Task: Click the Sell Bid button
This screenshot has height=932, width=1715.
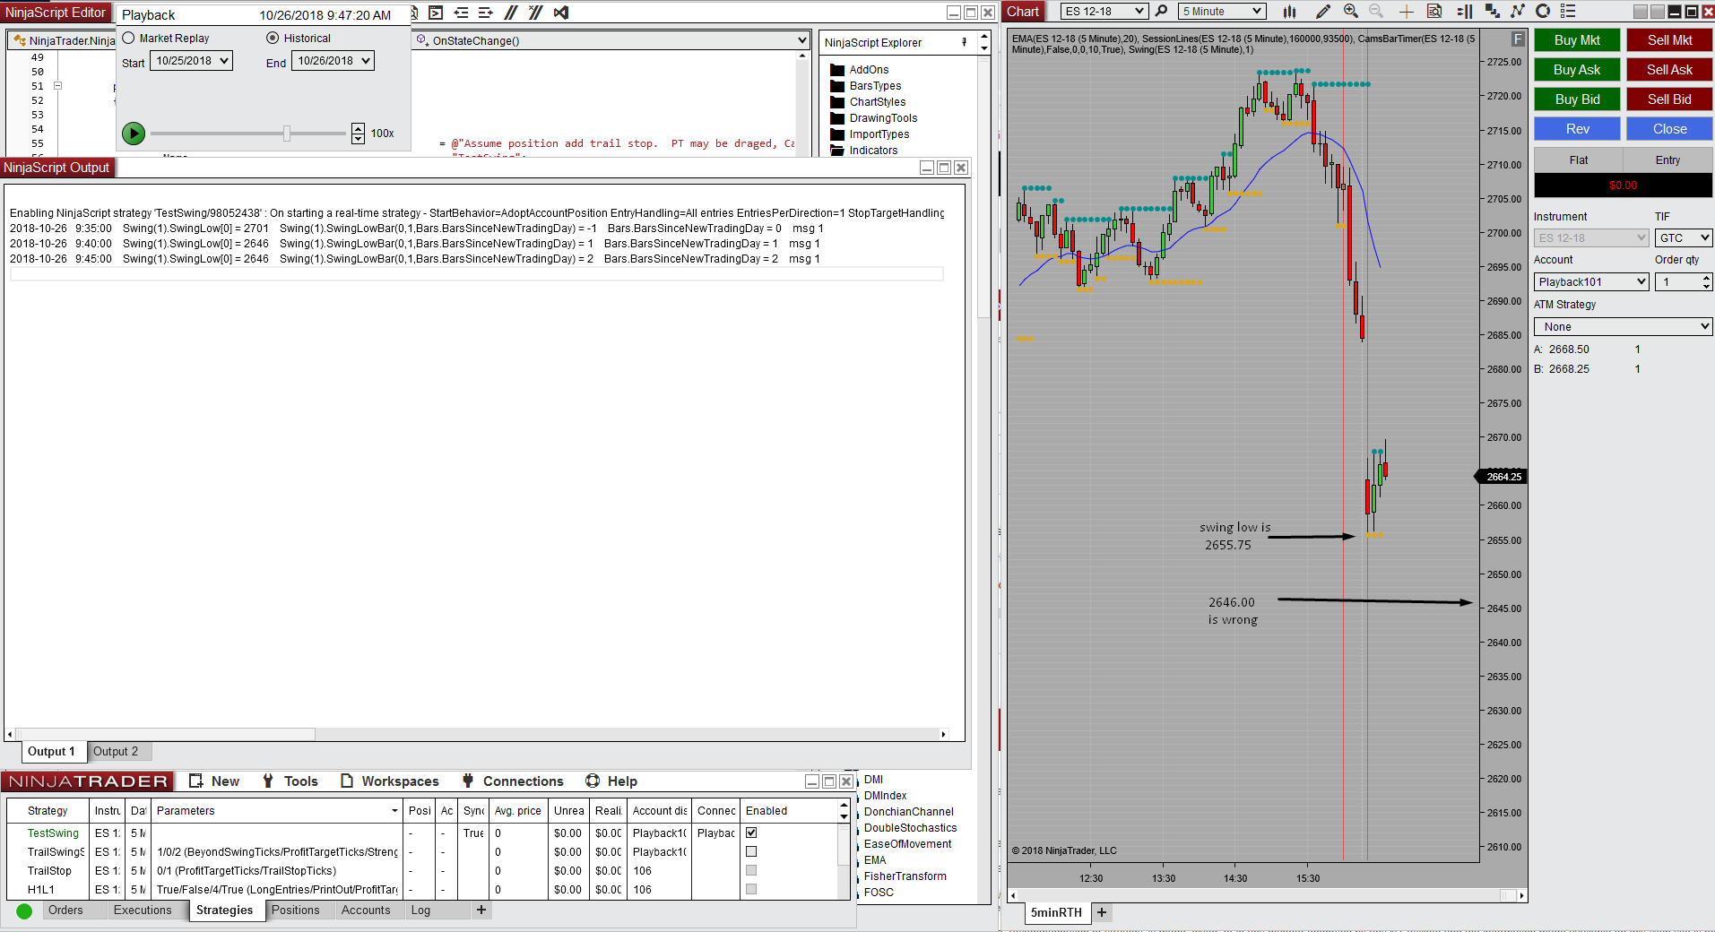Action: (x=1669, y=99)
